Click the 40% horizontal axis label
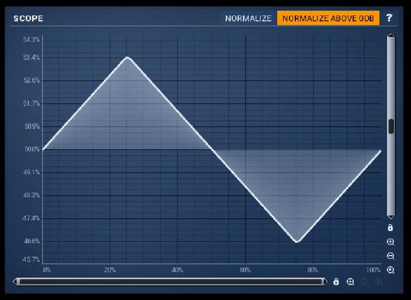The image size is (411, 300). tap(178, 270)
